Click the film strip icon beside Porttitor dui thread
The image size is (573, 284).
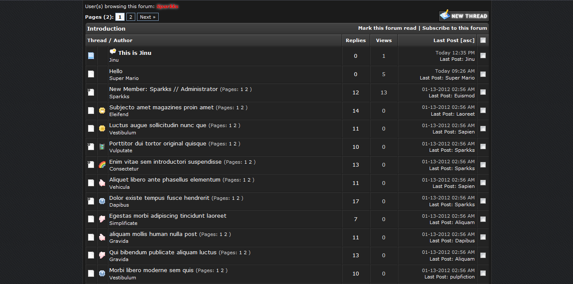click(102, 147)
